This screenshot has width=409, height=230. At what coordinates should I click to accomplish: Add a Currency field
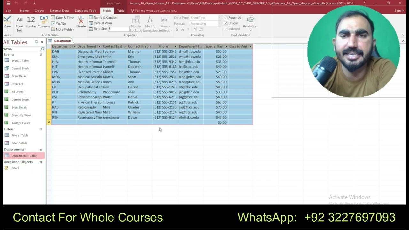44,22
